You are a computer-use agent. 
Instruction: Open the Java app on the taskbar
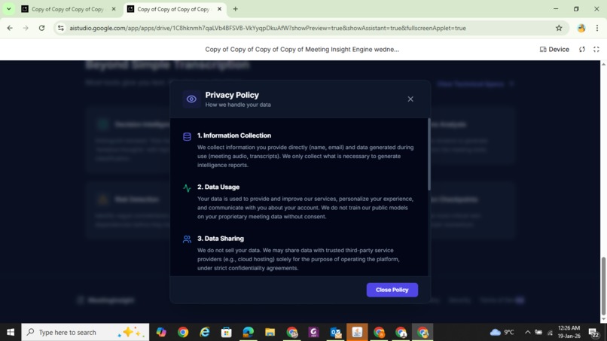pos(357,332)
